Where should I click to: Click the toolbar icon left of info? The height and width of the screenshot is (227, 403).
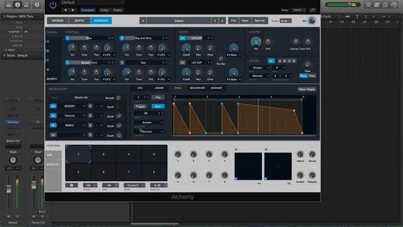[x=9, y=4]
